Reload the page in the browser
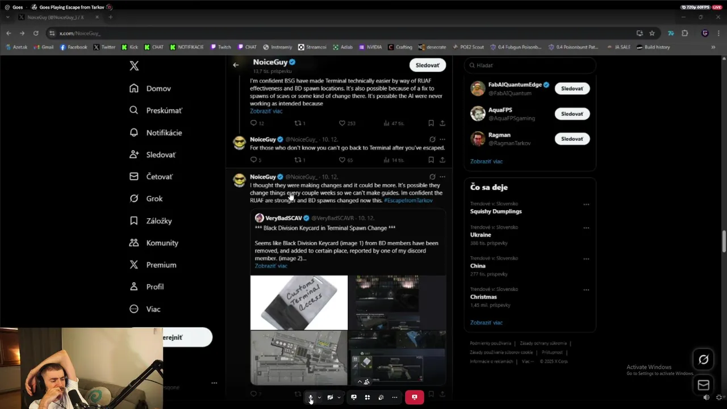This screenshot has width=727, height=409. pyautogui.click(x=36, y=33)
